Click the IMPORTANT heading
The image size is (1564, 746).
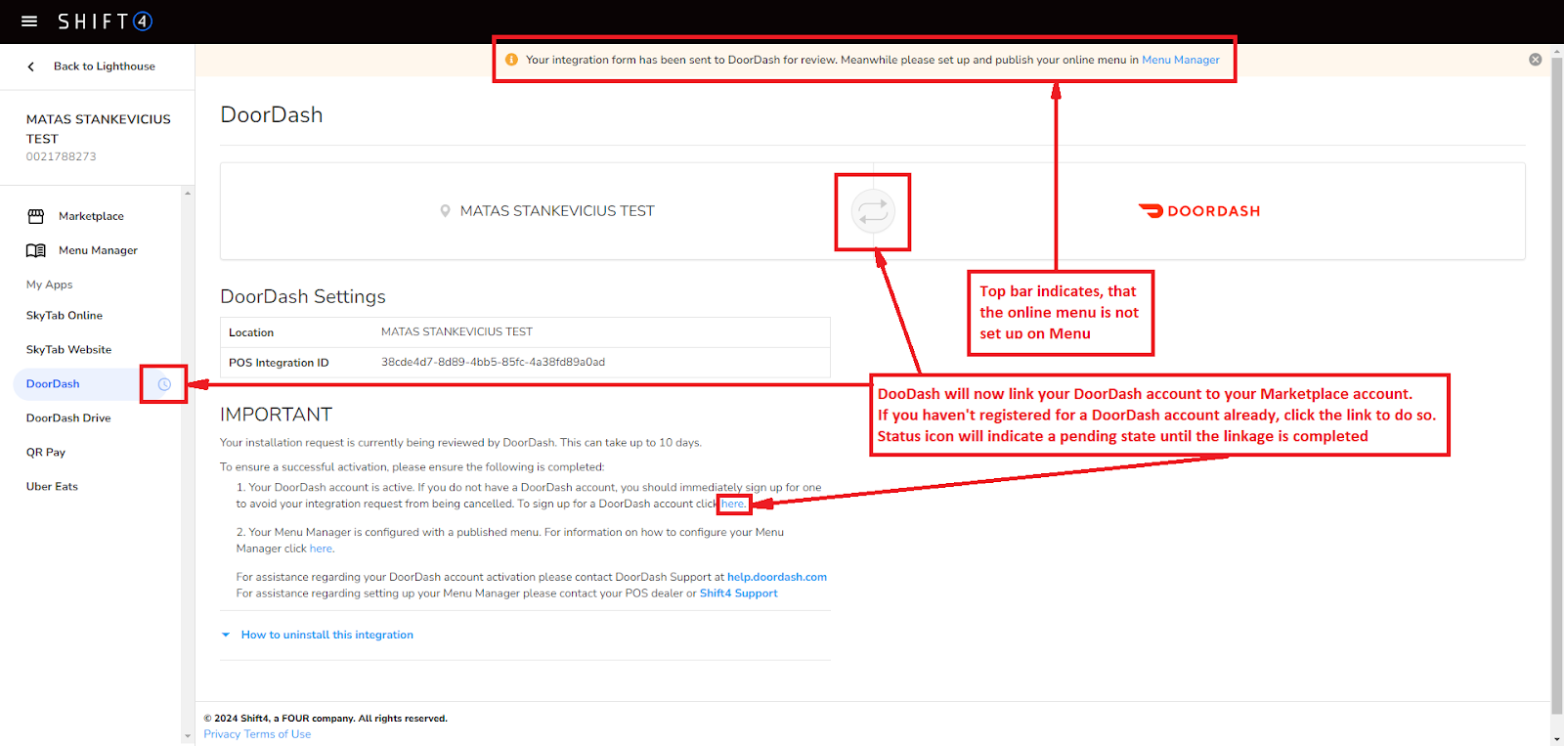coord(277,415)
